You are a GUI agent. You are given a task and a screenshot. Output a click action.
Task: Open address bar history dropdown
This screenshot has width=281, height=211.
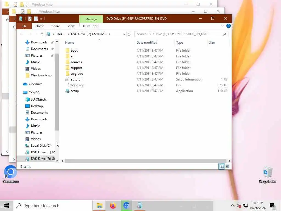coord(124,34)
